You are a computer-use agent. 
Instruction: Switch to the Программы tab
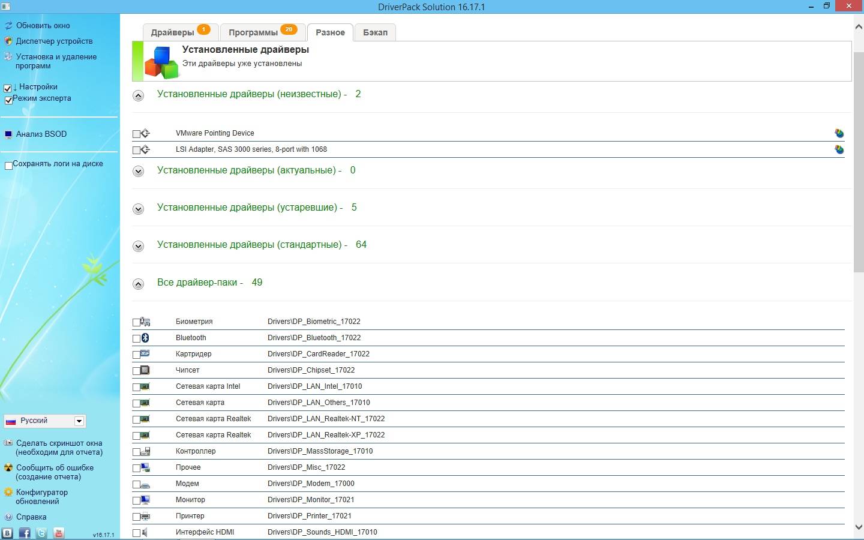pos(262,32)
